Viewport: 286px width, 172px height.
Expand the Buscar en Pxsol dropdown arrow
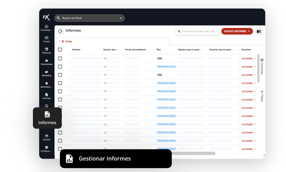(121, 18)
